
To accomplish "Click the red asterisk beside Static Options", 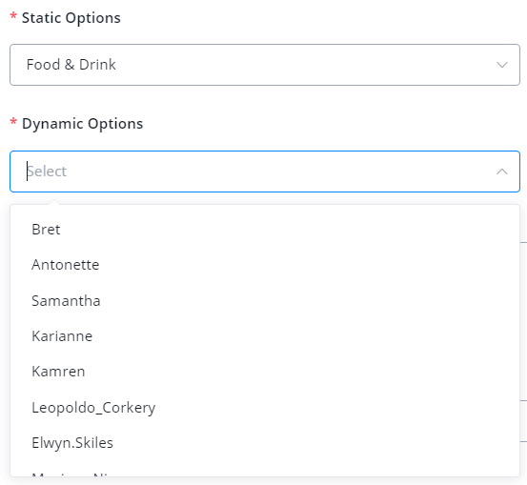I will 13,16.
